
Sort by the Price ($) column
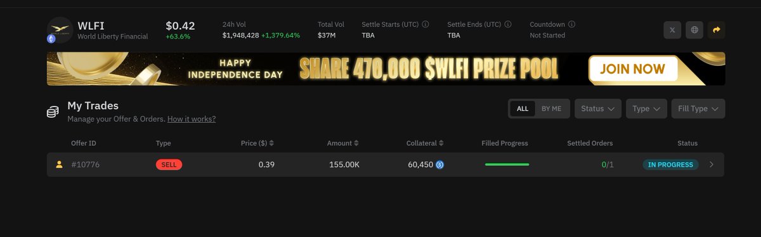click(x=257, y=143)
